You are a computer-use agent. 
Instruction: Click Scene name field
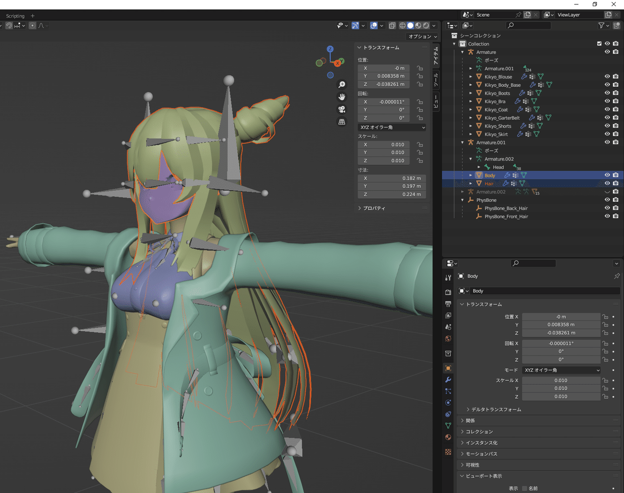[494, 15]
